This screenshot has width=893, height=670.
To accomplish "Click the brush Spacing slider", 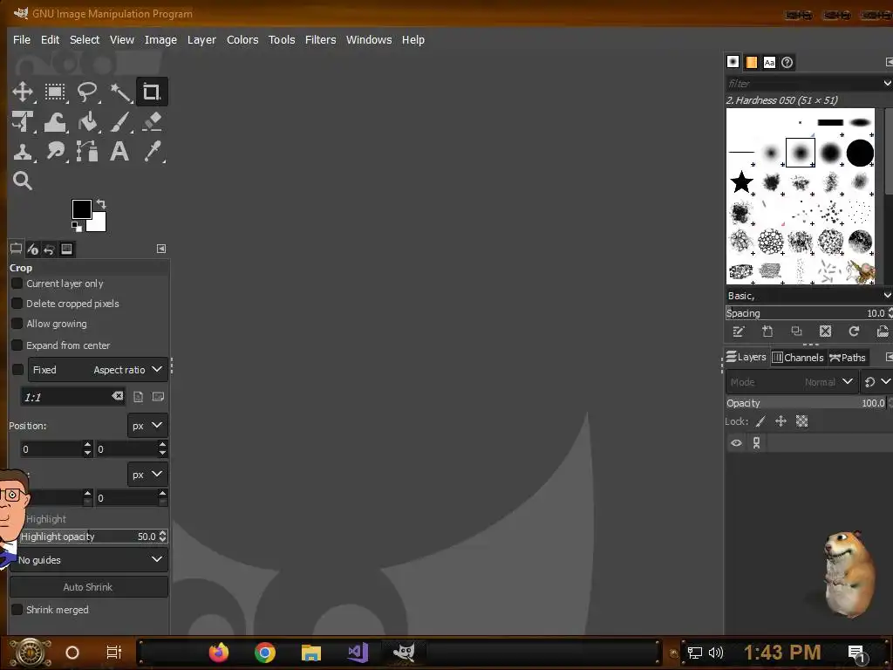I will pos(806,313).
